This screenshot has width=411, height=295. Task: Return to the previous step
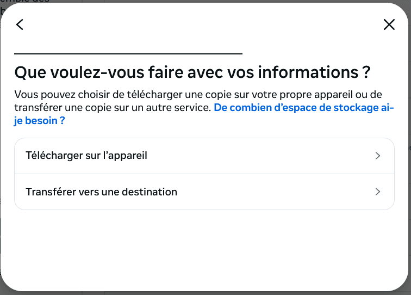point(20,24)
